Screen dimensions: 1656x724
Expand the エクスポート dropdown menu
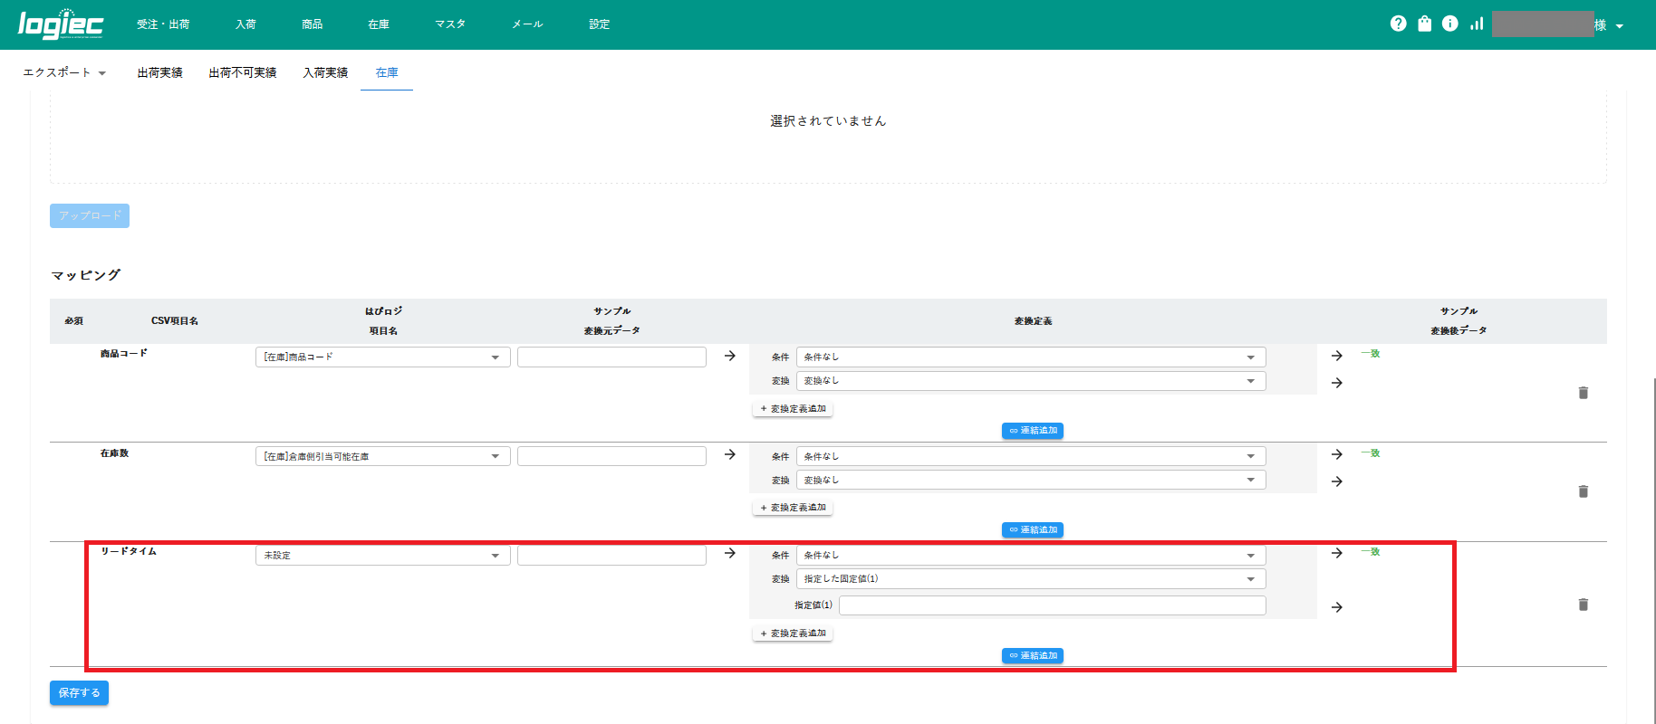64,72
